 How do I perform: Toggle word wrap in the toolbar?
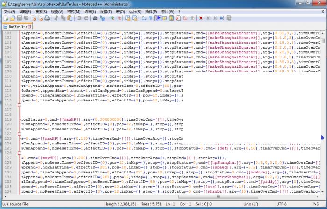click(144, 18)
